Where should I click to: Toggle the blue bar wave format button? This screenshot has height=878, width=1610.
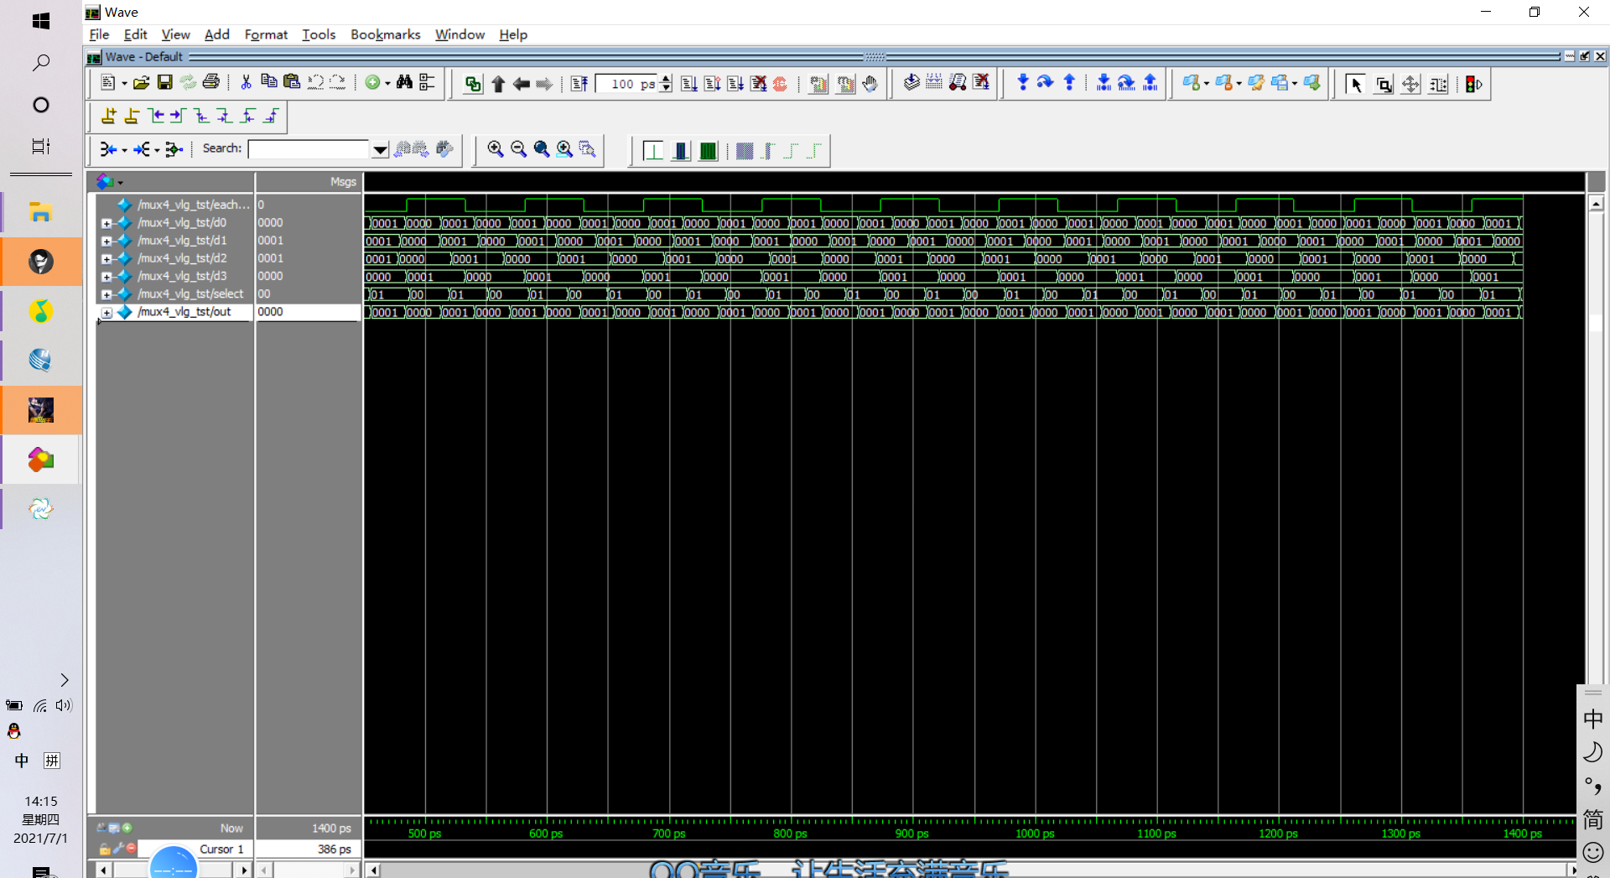point(680,150)
